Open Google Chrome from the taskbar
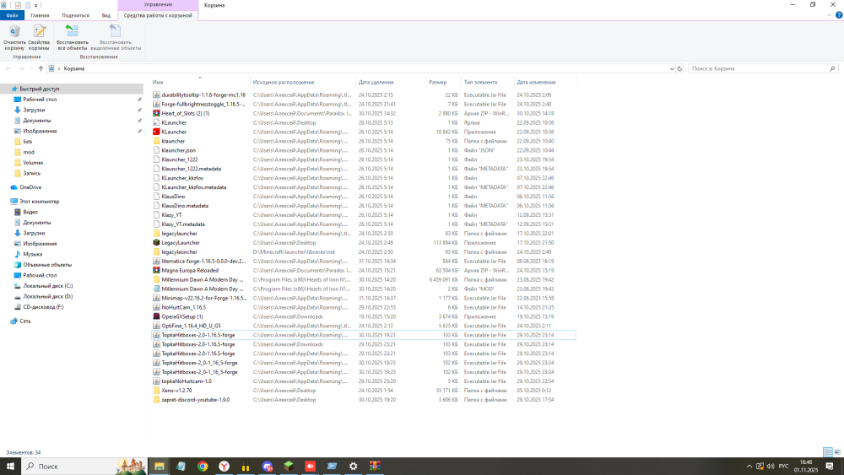844x475 pixels. click(x=203, y=467)
